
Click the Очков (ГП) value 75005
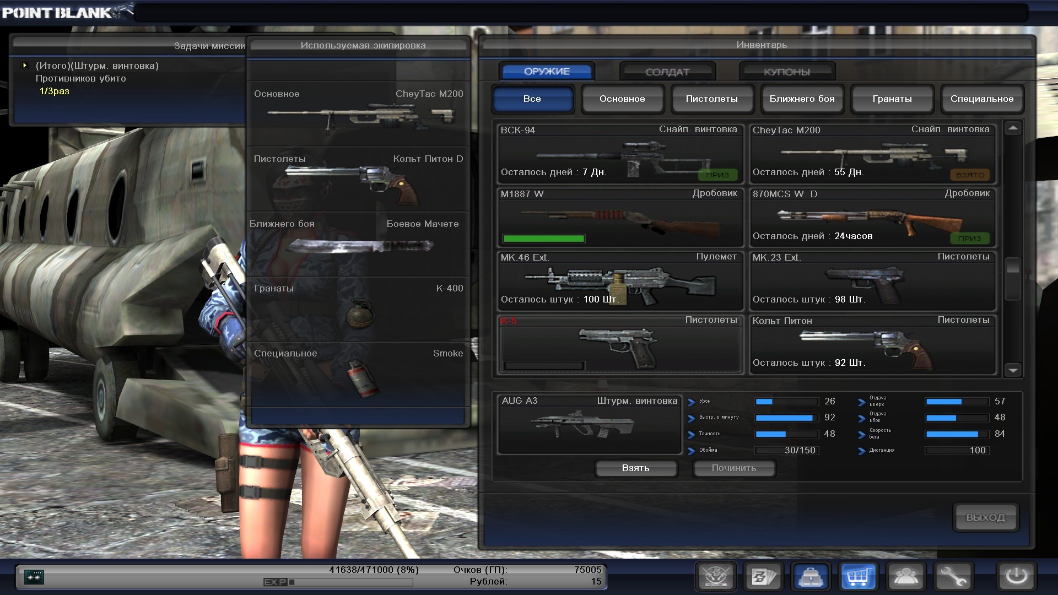tap(588, 570)
